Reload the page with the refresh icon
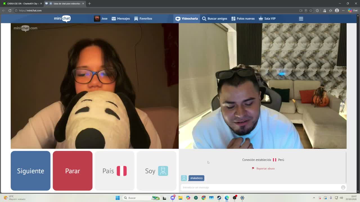The height and width of the screenshot is (202, 360). click(x=10, y=10)
